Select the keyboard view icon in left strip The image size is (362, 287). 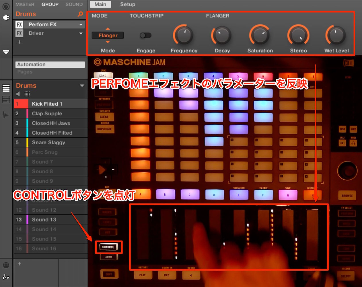(6, 100)
